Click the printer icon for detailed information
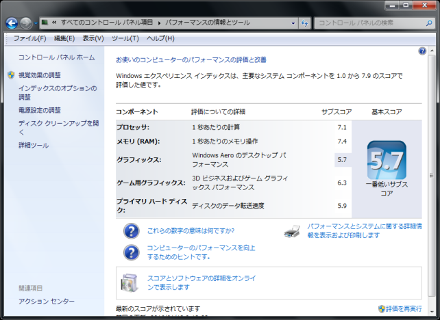The height and width of the screenshot is (320, 440). point(293,231)
